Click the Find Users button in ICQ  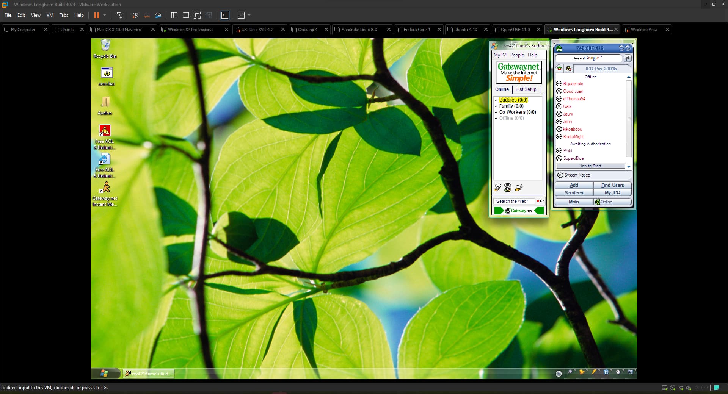pyautogui.click(x=612, y=185)
